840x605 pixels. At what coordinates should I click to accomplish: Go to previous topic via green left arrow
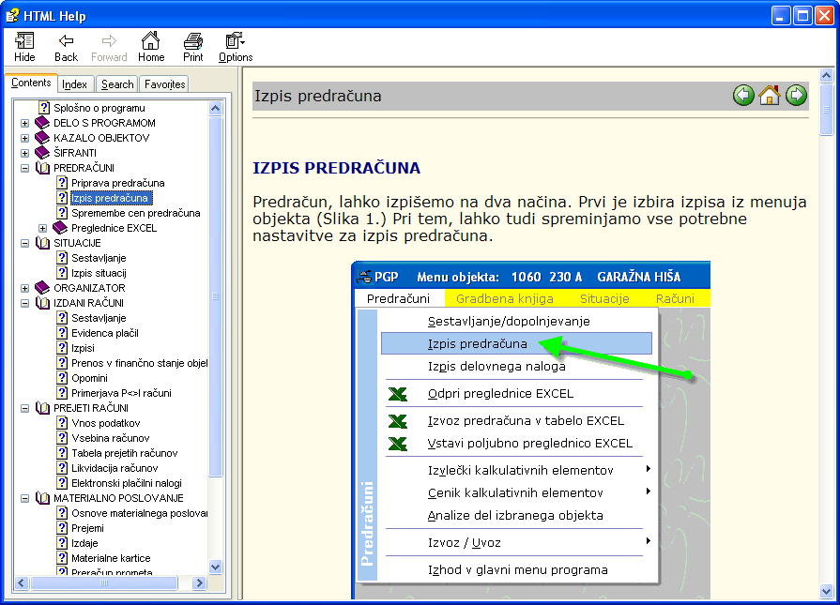pos(743,95)
